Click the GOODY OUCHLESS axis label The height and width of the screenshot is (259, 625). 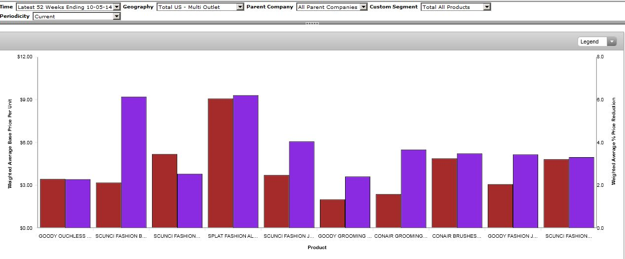pos(65,236)
